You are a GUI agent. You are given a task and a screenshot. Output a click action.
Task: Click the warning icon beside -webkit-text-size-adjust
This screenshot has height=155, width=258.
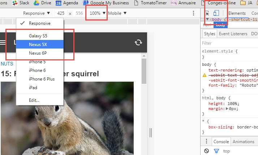205,75
